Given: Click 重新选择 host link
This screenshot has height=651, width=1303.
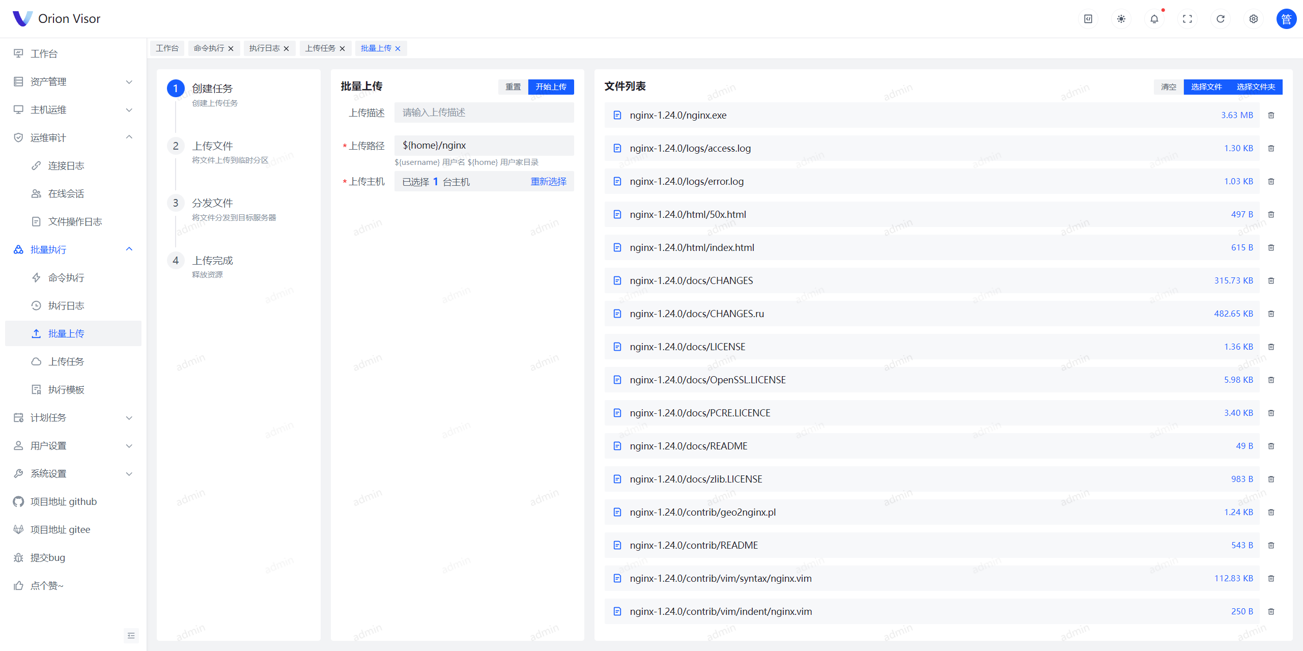Looking at the screenshot, I should [x=548, y=181].
